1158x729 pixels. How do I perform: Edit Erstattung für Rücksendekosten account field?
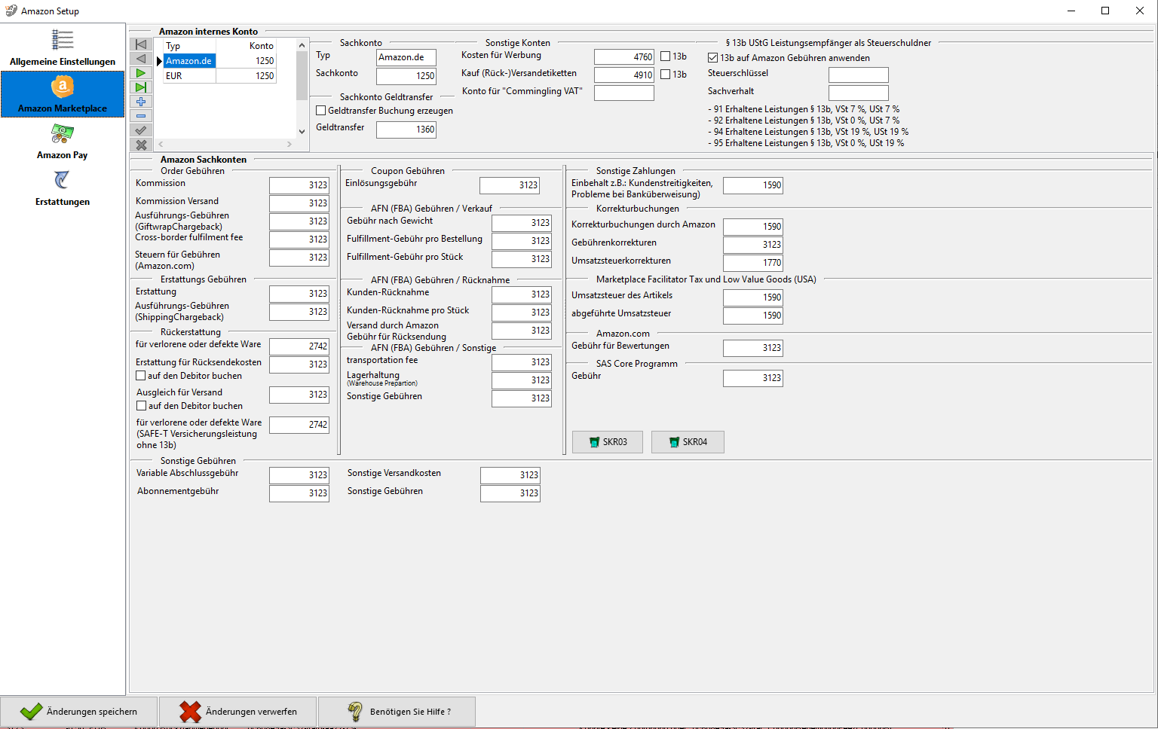[299, 364]
